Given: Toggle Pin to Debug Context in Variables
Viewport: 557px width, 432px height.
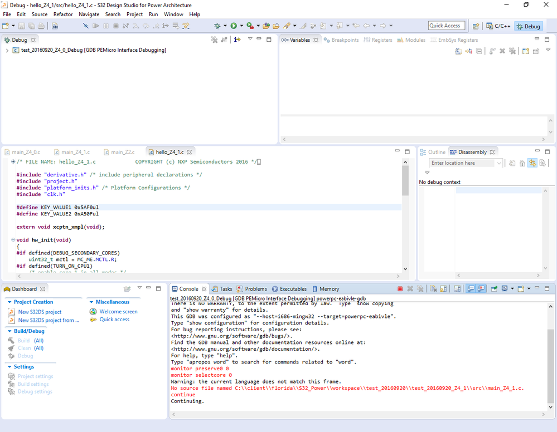Looking at the screenshot, I should [x=536, y=51].
